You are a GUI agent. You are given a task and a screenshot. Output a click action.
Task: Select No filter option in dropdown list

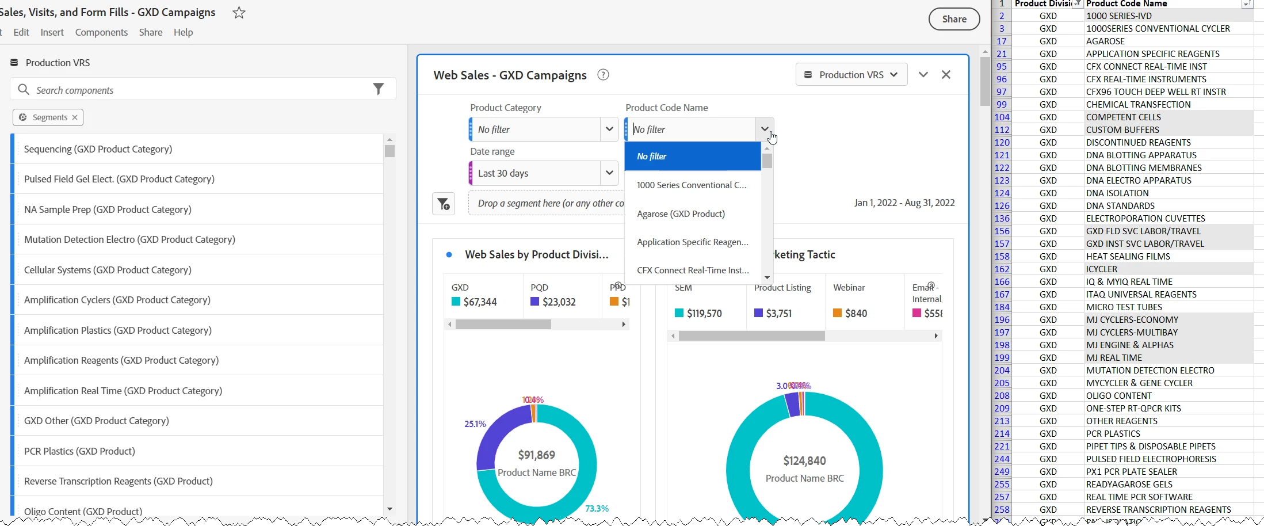[693, 157]
